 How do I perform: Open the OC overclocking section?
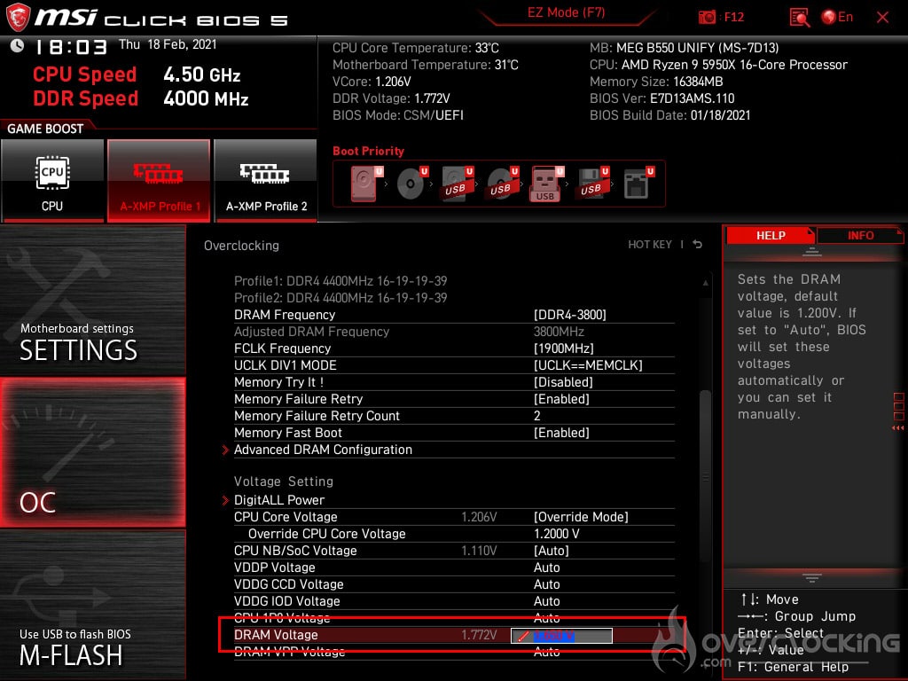click(92, 453)
